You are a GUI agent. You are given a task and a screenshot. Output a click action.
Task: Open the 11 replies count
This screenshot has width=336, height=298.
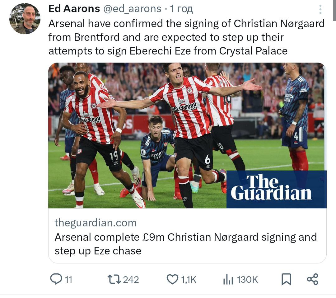68,280
